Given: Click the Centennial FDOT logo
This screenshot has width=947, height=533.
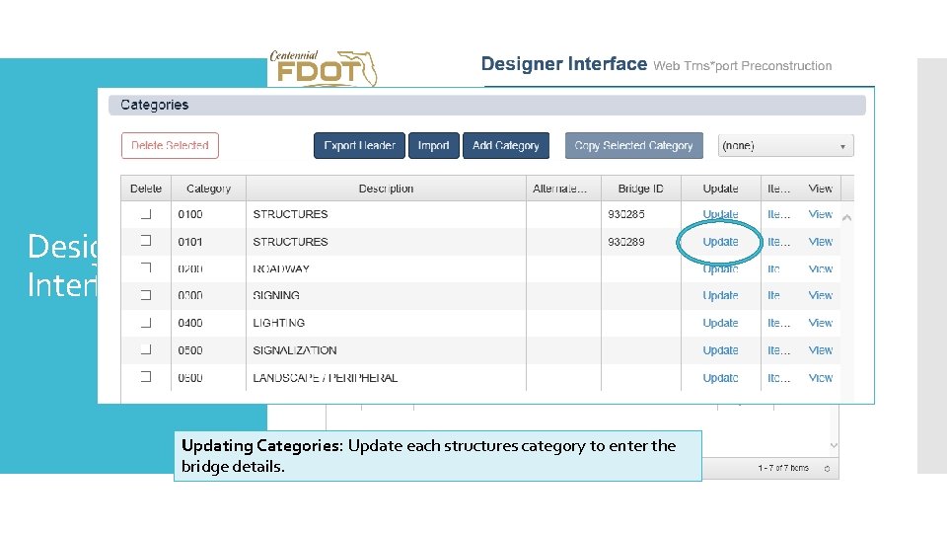Looking at the screenshot, I should point(324,68).
